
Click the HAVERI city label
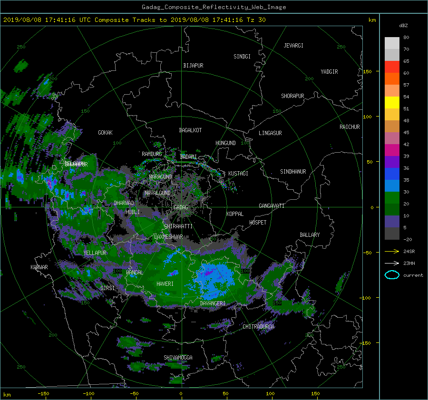(165, 284)
